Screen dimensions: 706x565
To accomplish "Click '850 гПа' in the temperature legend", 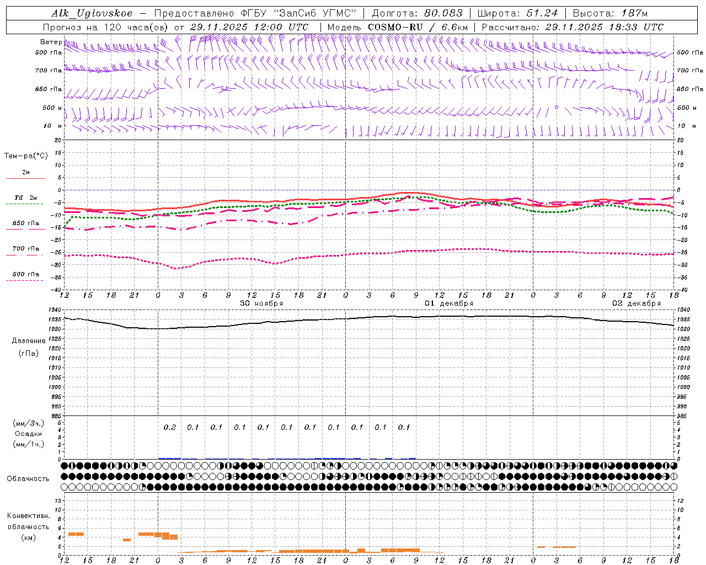I will [26, 223].
